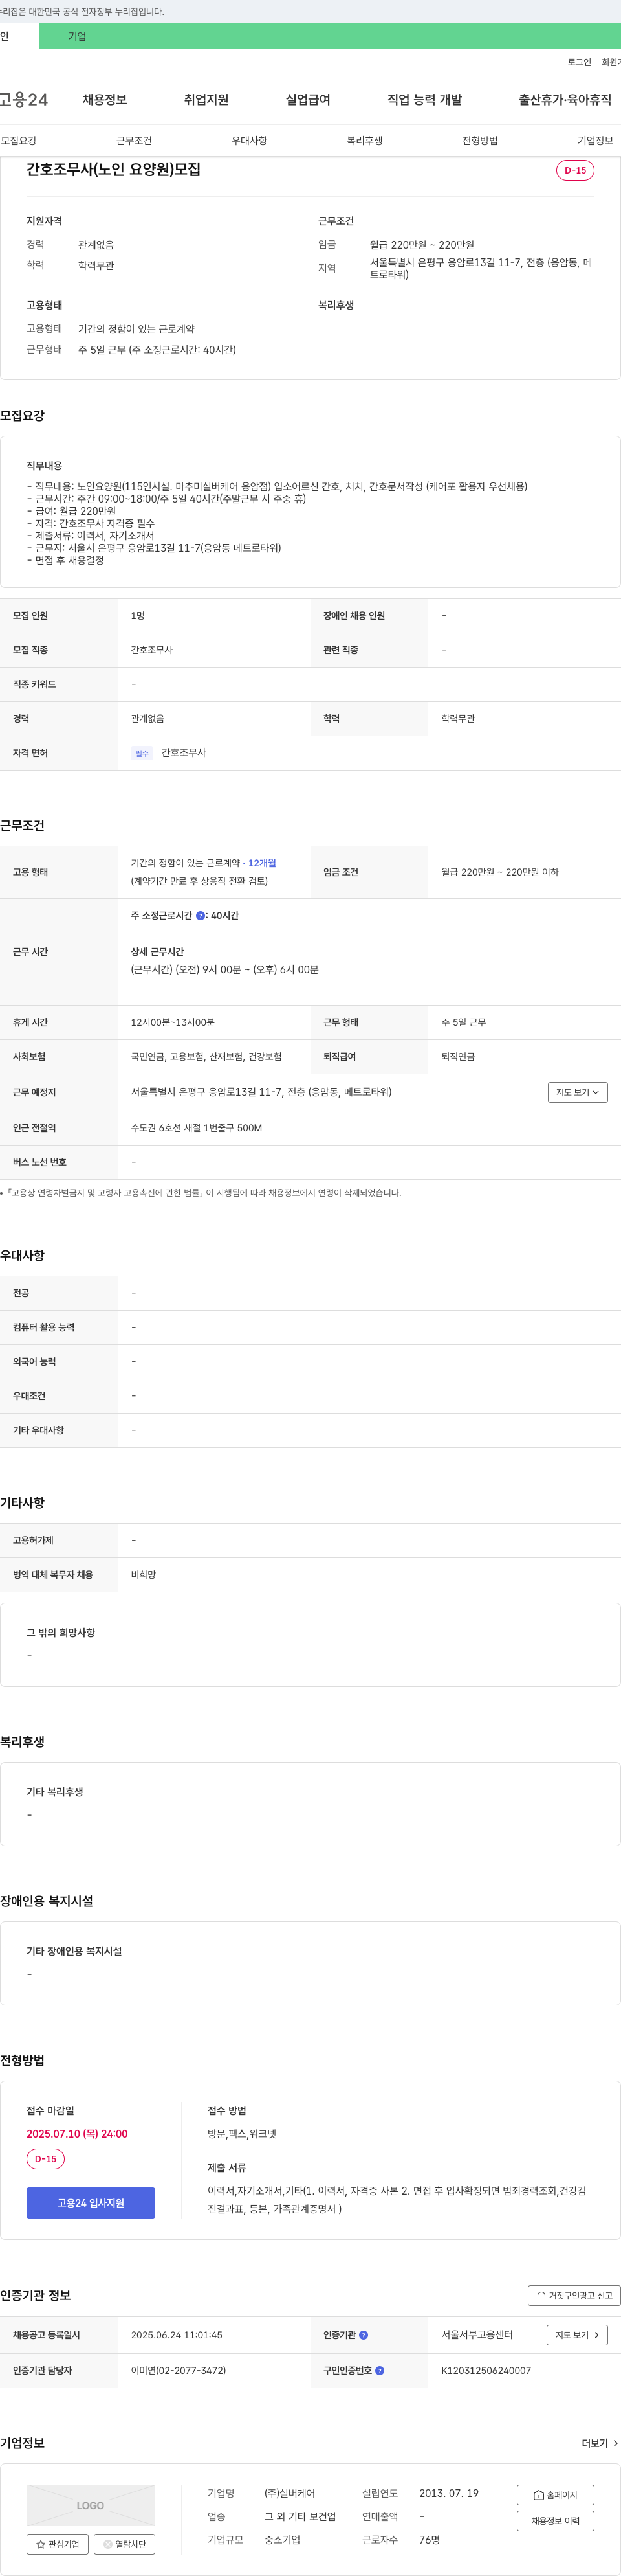Viewport: 621px width, 2576px height.
Task: Open the 고용24 site logo
Action: pos(24,100)
